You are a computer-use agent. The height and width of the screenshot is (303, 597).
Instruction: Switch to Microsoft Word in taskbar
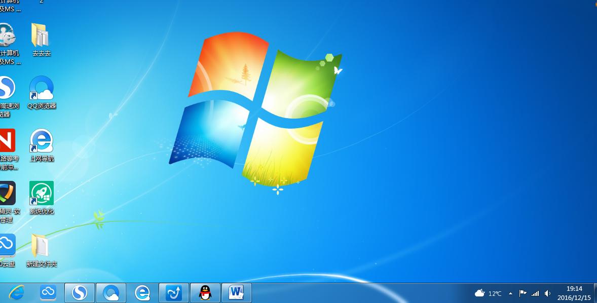click(236, 292)
